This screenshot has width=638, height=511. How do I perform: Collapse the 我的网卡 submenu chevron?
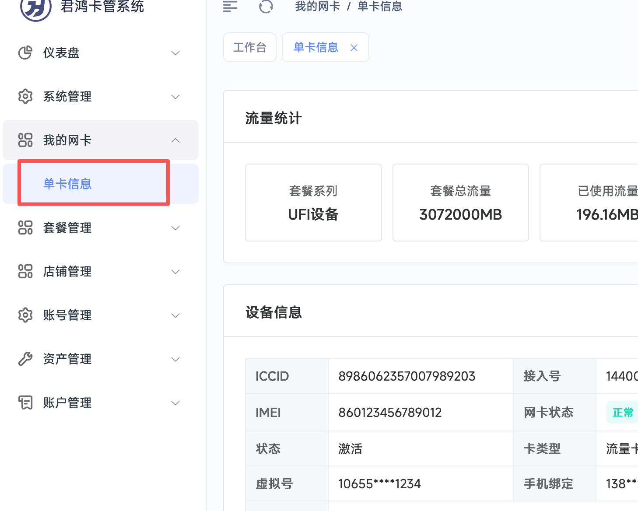175,140
